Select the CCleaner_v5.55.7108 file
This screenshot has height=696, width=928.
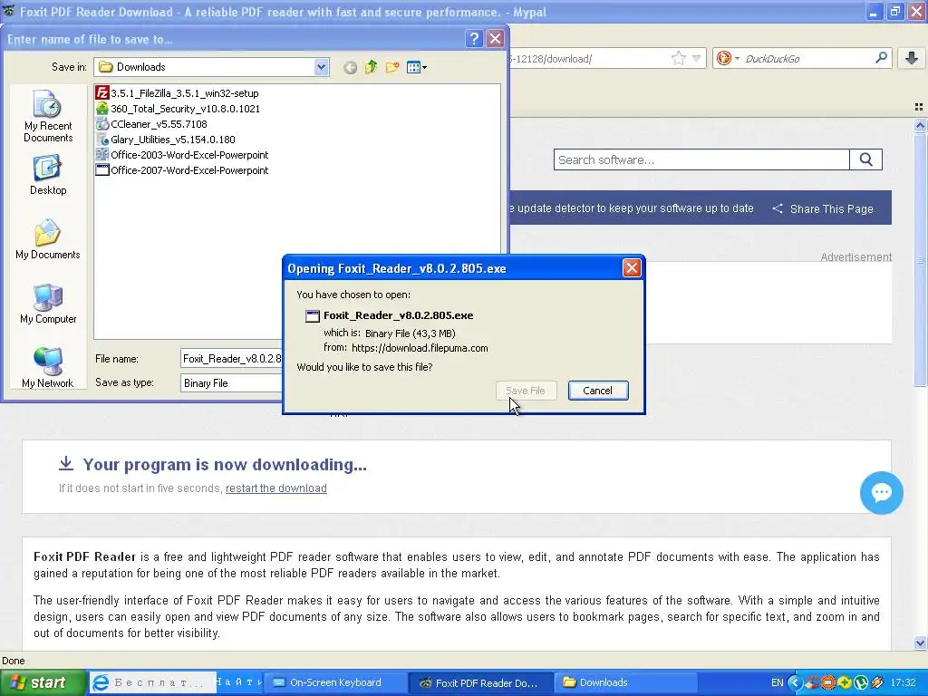pyautogui.click(x=151, y=123)
